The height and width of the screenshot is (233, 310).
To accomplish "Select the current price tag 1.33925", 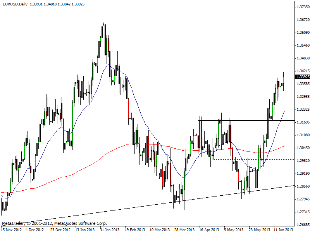I will pyautogui.click(x=303, y=77).
